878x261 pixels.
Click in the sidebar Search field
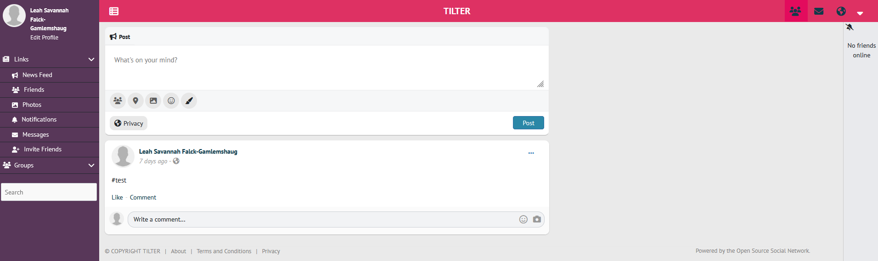[x=49, y=192]
